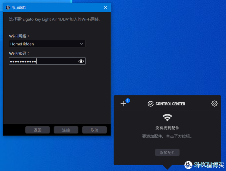This screenshot has height=171, width=226.
Task: Click the plus icon in Control Center
Action: tap(123, 104)
